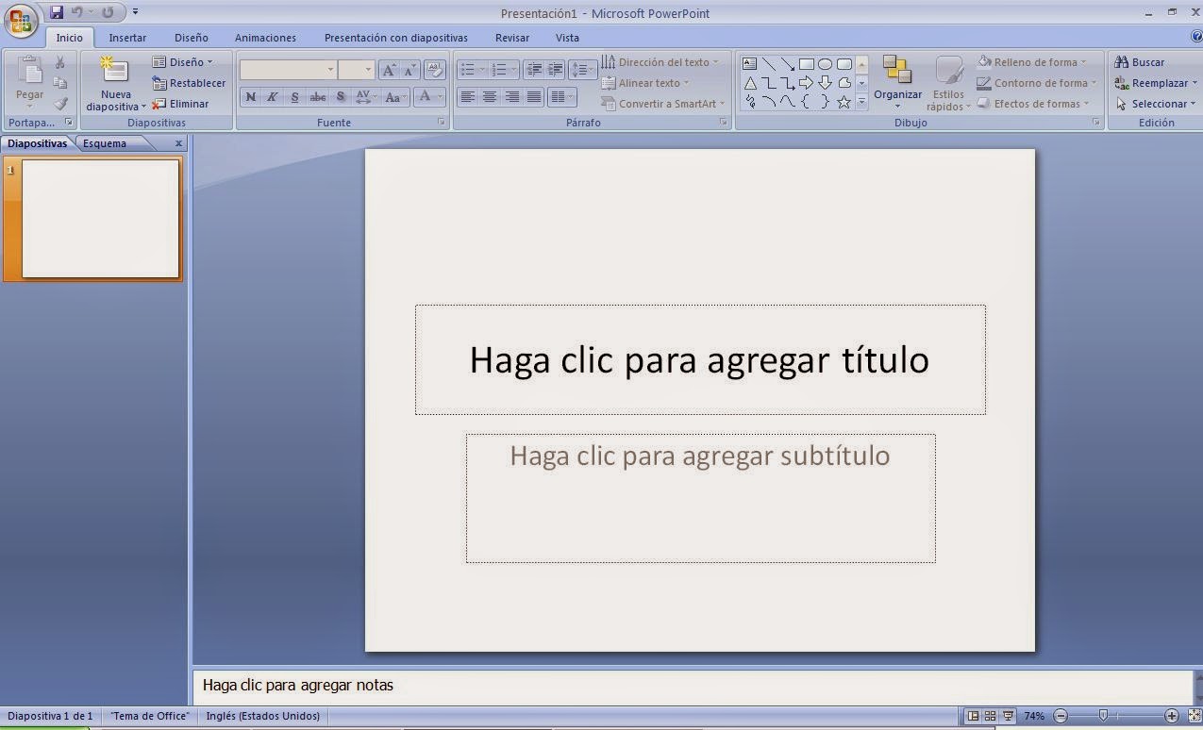Select the Subrayado (underline) icon

click(294, 97)
